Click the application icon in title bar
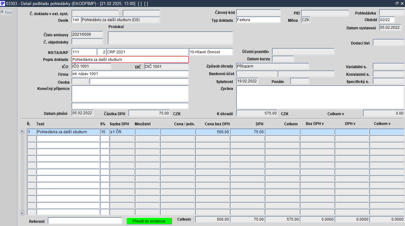This screenshot has height=226, width=405. 3,3
